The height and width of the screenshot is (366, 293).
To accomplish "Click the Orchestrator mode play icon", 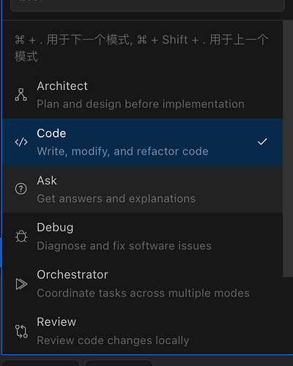I will point(21,284).
